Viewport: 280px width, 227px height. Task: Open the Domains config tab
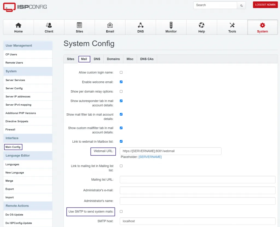click(x=113, y=59)
